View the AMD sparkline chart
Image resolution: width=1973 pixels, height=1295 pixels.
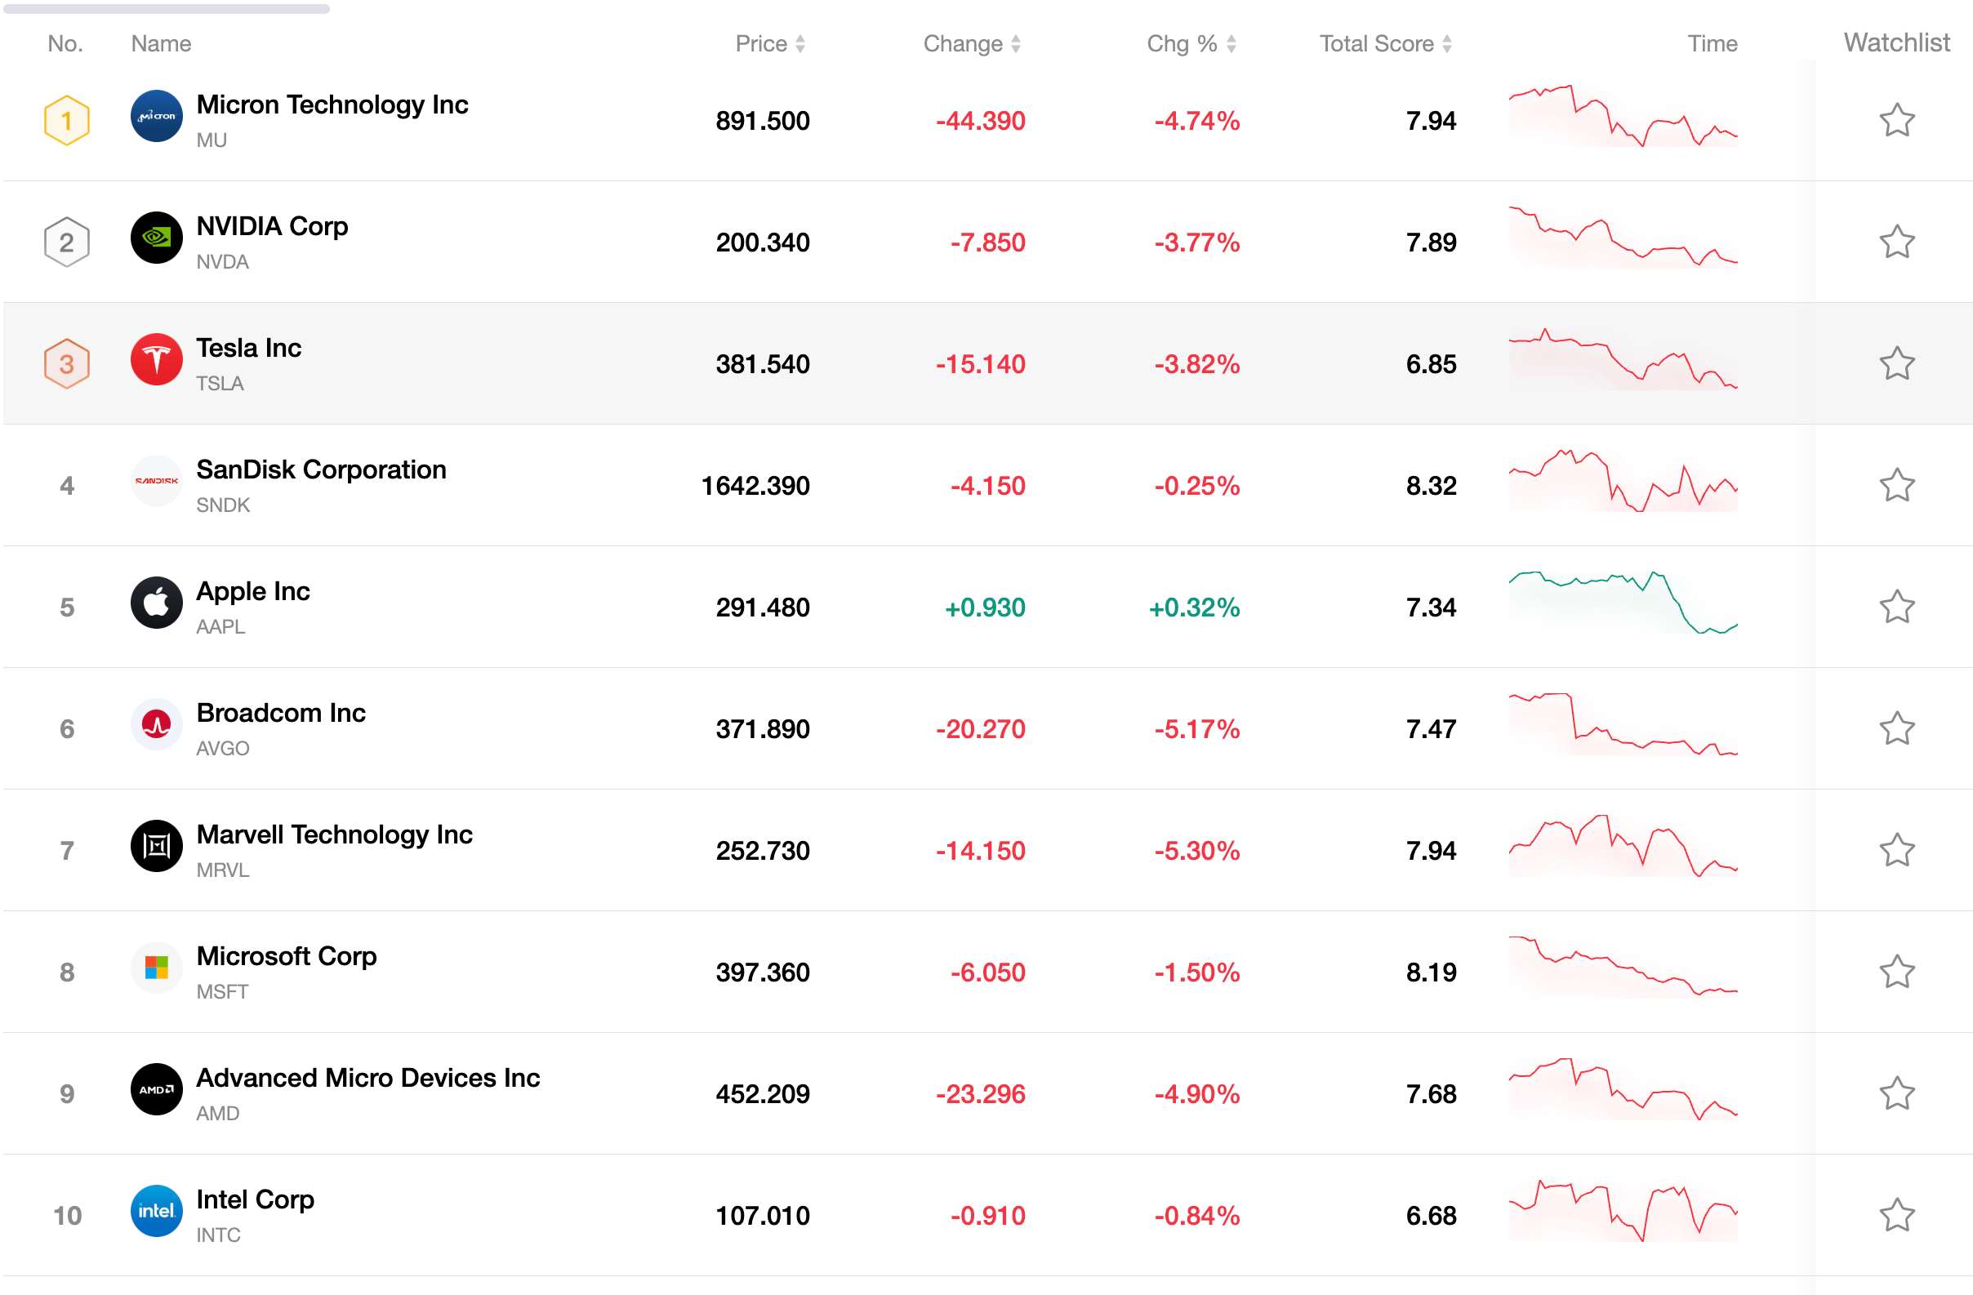coord(1623,1088)
